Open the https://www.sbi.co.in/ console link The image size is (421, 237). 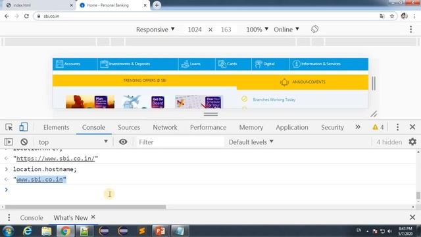[55, 159]
